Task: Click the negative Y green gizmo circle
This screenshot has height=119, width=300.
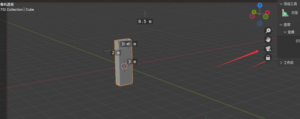Action: [x=266, y=17]
